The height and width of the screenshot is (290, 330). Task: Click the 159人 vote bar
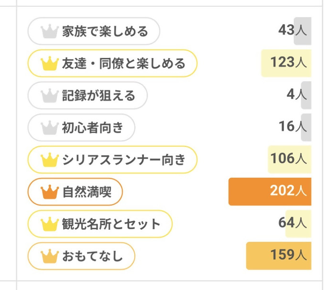coord(278,256)
